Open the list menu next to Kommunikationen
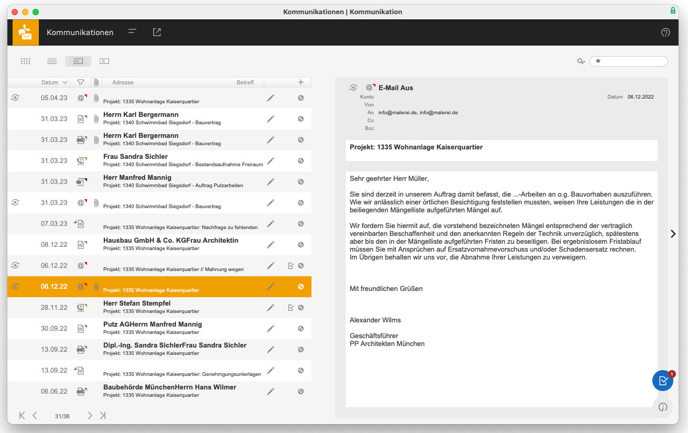This screenshot has height=433, width=688. [x=132, y=32]
